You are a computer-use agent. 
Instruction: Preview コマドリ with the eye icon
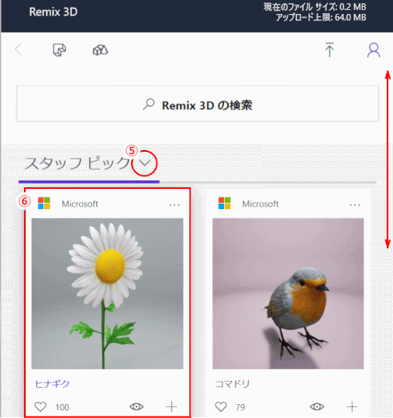point(317,406)
